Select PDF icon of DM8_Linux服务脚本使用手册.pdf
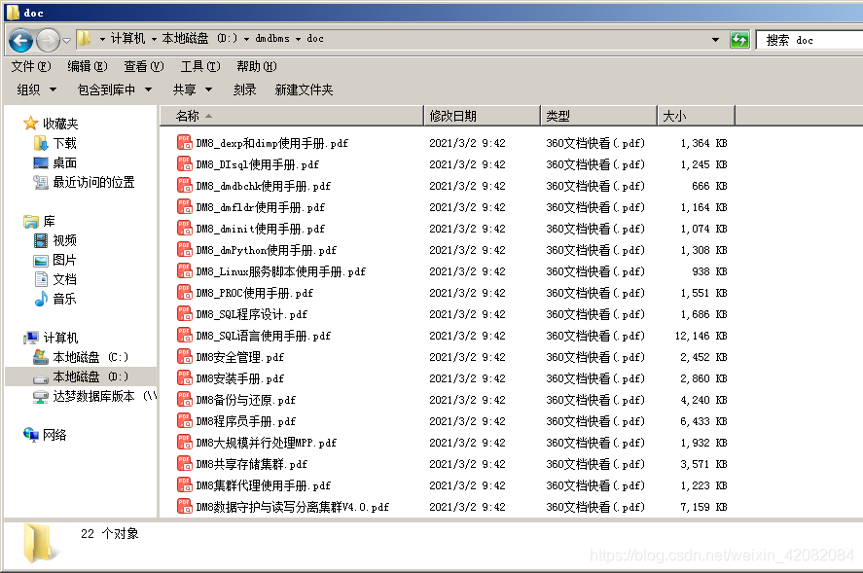 185,271
